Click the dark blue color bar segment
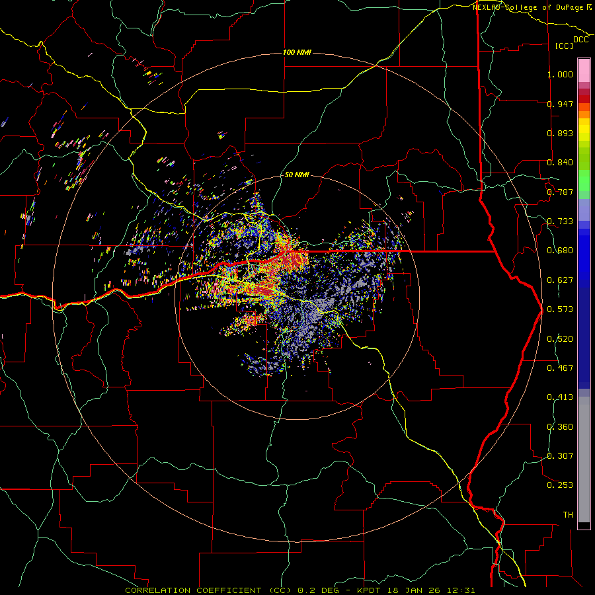The width and height of the screenshot is (595, 595). click(x=584, y=337)
